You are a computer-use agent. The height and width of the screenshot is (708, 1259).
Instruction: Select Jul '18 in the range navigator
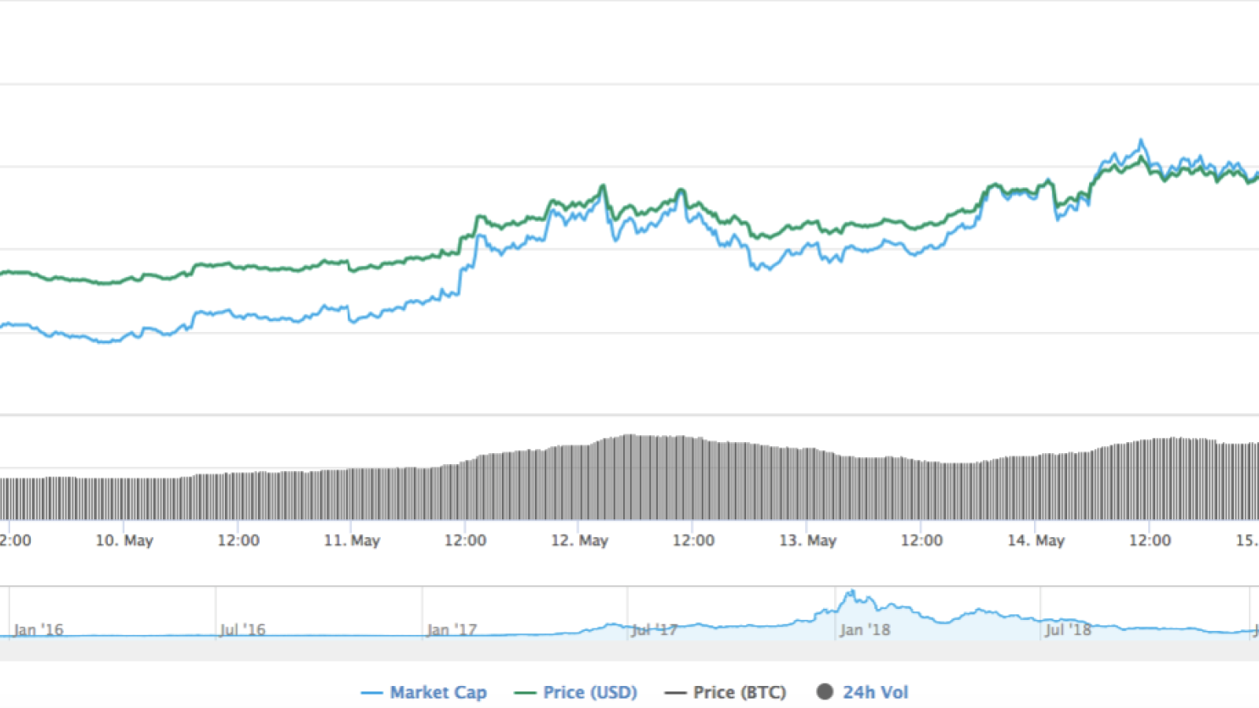(1068, 629)
